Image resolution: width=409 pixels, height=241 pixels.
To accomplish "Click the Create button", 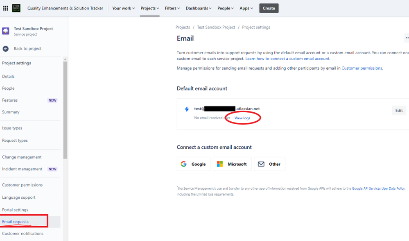I will click(x=269, y=8).
